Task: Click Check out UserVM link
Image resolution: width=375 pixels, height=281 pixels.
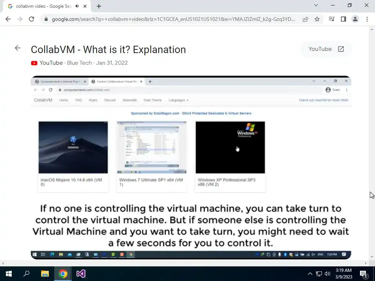Action: coord(324,100)
